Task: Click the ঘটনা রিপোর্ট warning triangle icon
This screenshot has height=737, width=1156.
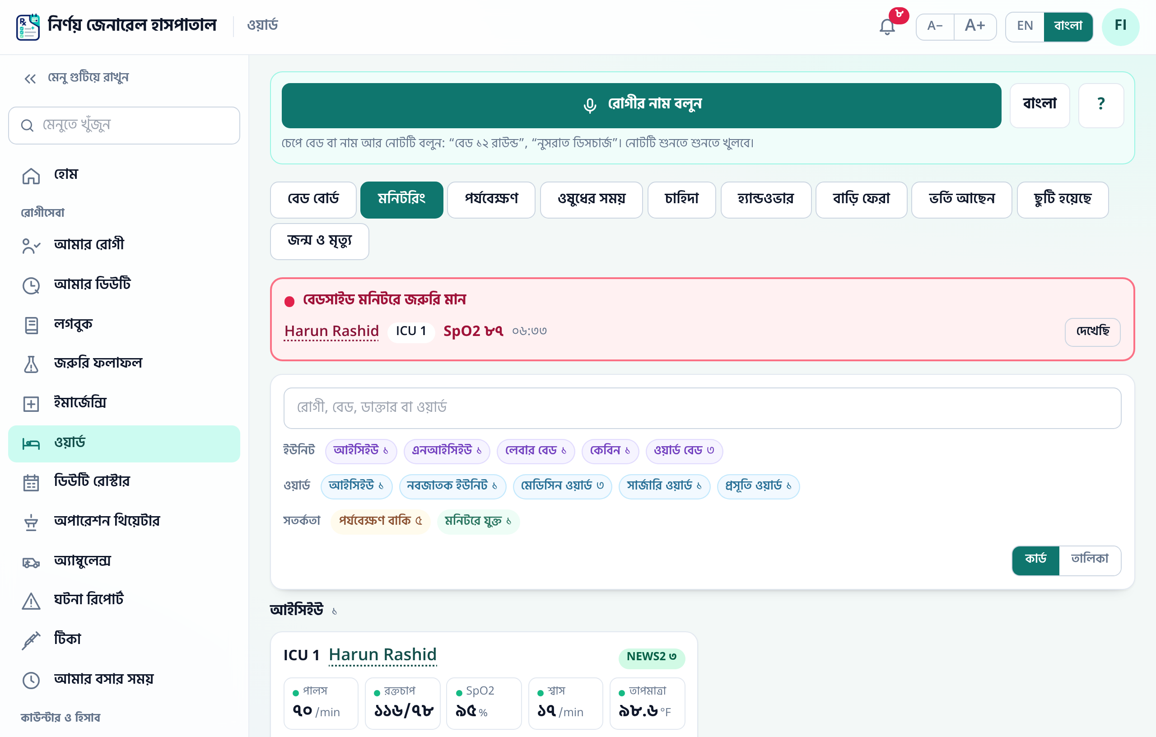Action: (31, 601)
